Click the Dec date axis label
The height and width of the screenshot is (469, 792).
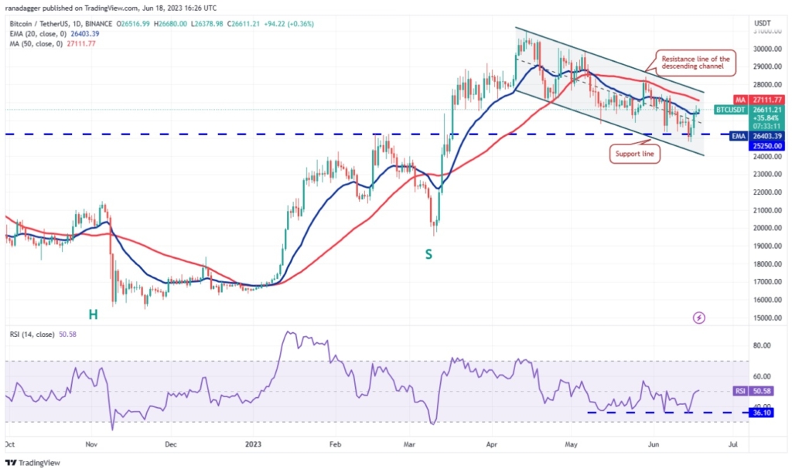click(x=171, y=444)
